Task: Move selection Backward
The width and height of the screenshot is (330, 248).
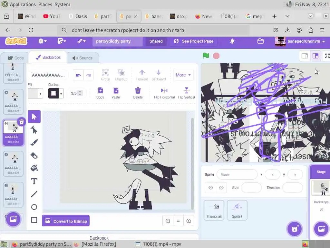Action: pos(159,75)
